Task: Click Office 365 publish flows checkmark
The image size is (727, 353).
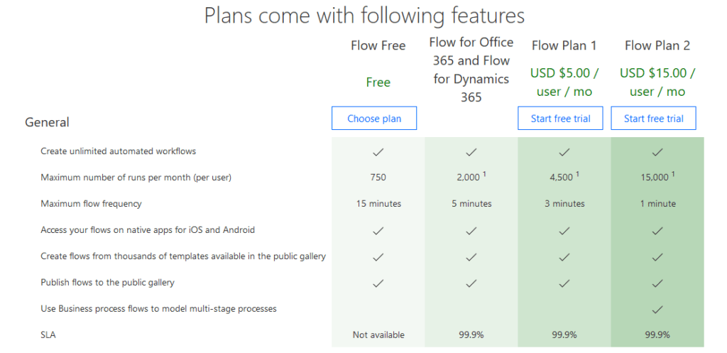Action: tap(471, 283)
